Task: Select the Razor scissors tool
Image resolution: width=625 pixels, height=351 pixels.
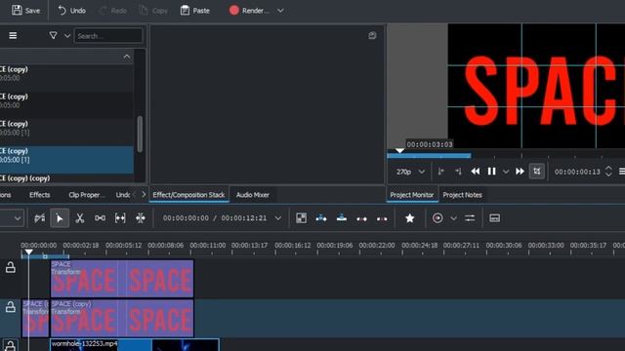Action: (80, 218)
